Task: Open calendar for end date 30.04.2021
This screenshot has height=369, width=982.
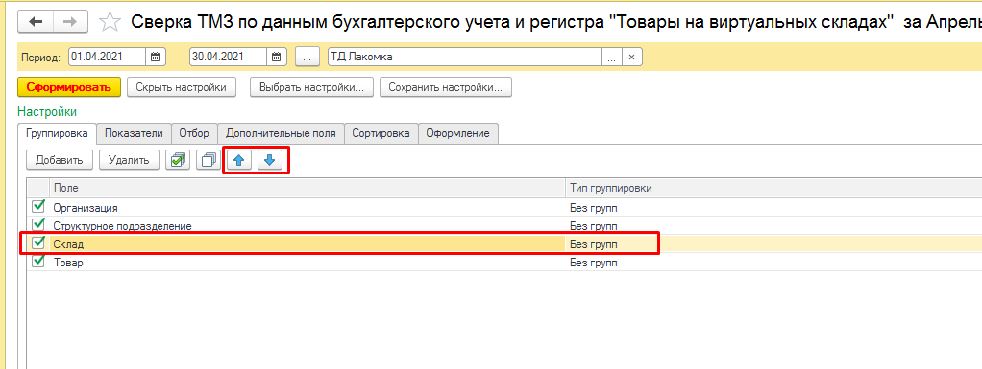Action: tap(276, 57)
